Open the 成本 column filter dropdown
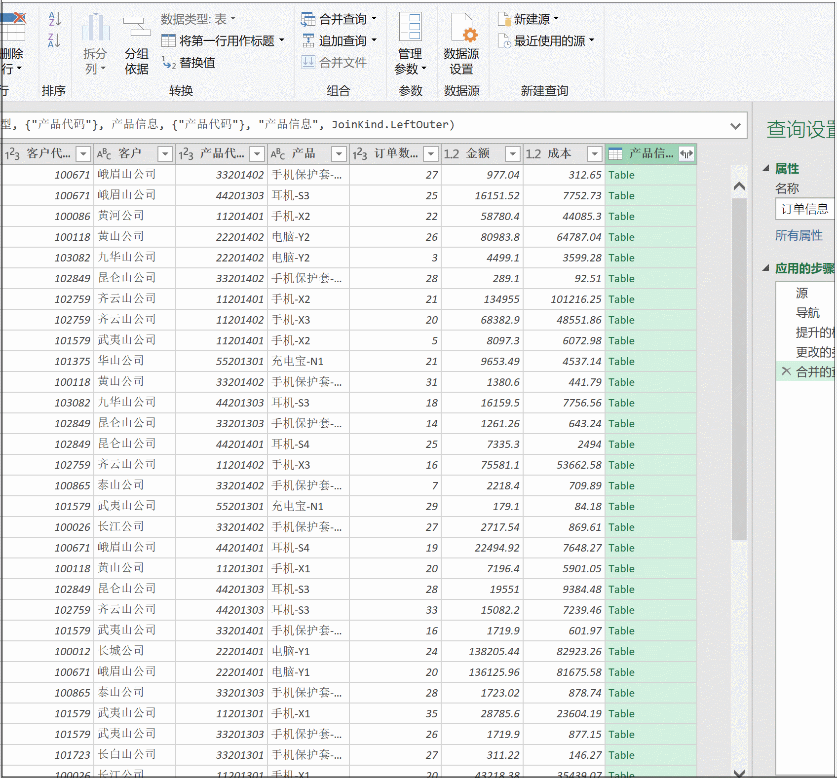Viewport: 837px width, 778px height. click(595, 154)
